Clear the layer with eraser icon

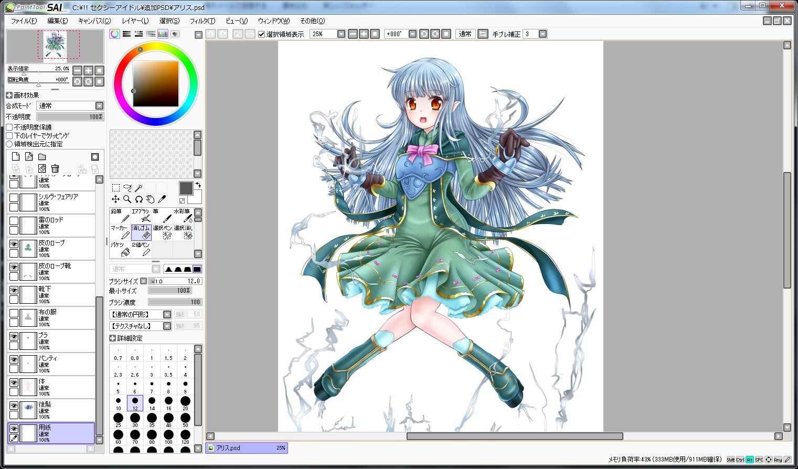click(x=42, y=169)
